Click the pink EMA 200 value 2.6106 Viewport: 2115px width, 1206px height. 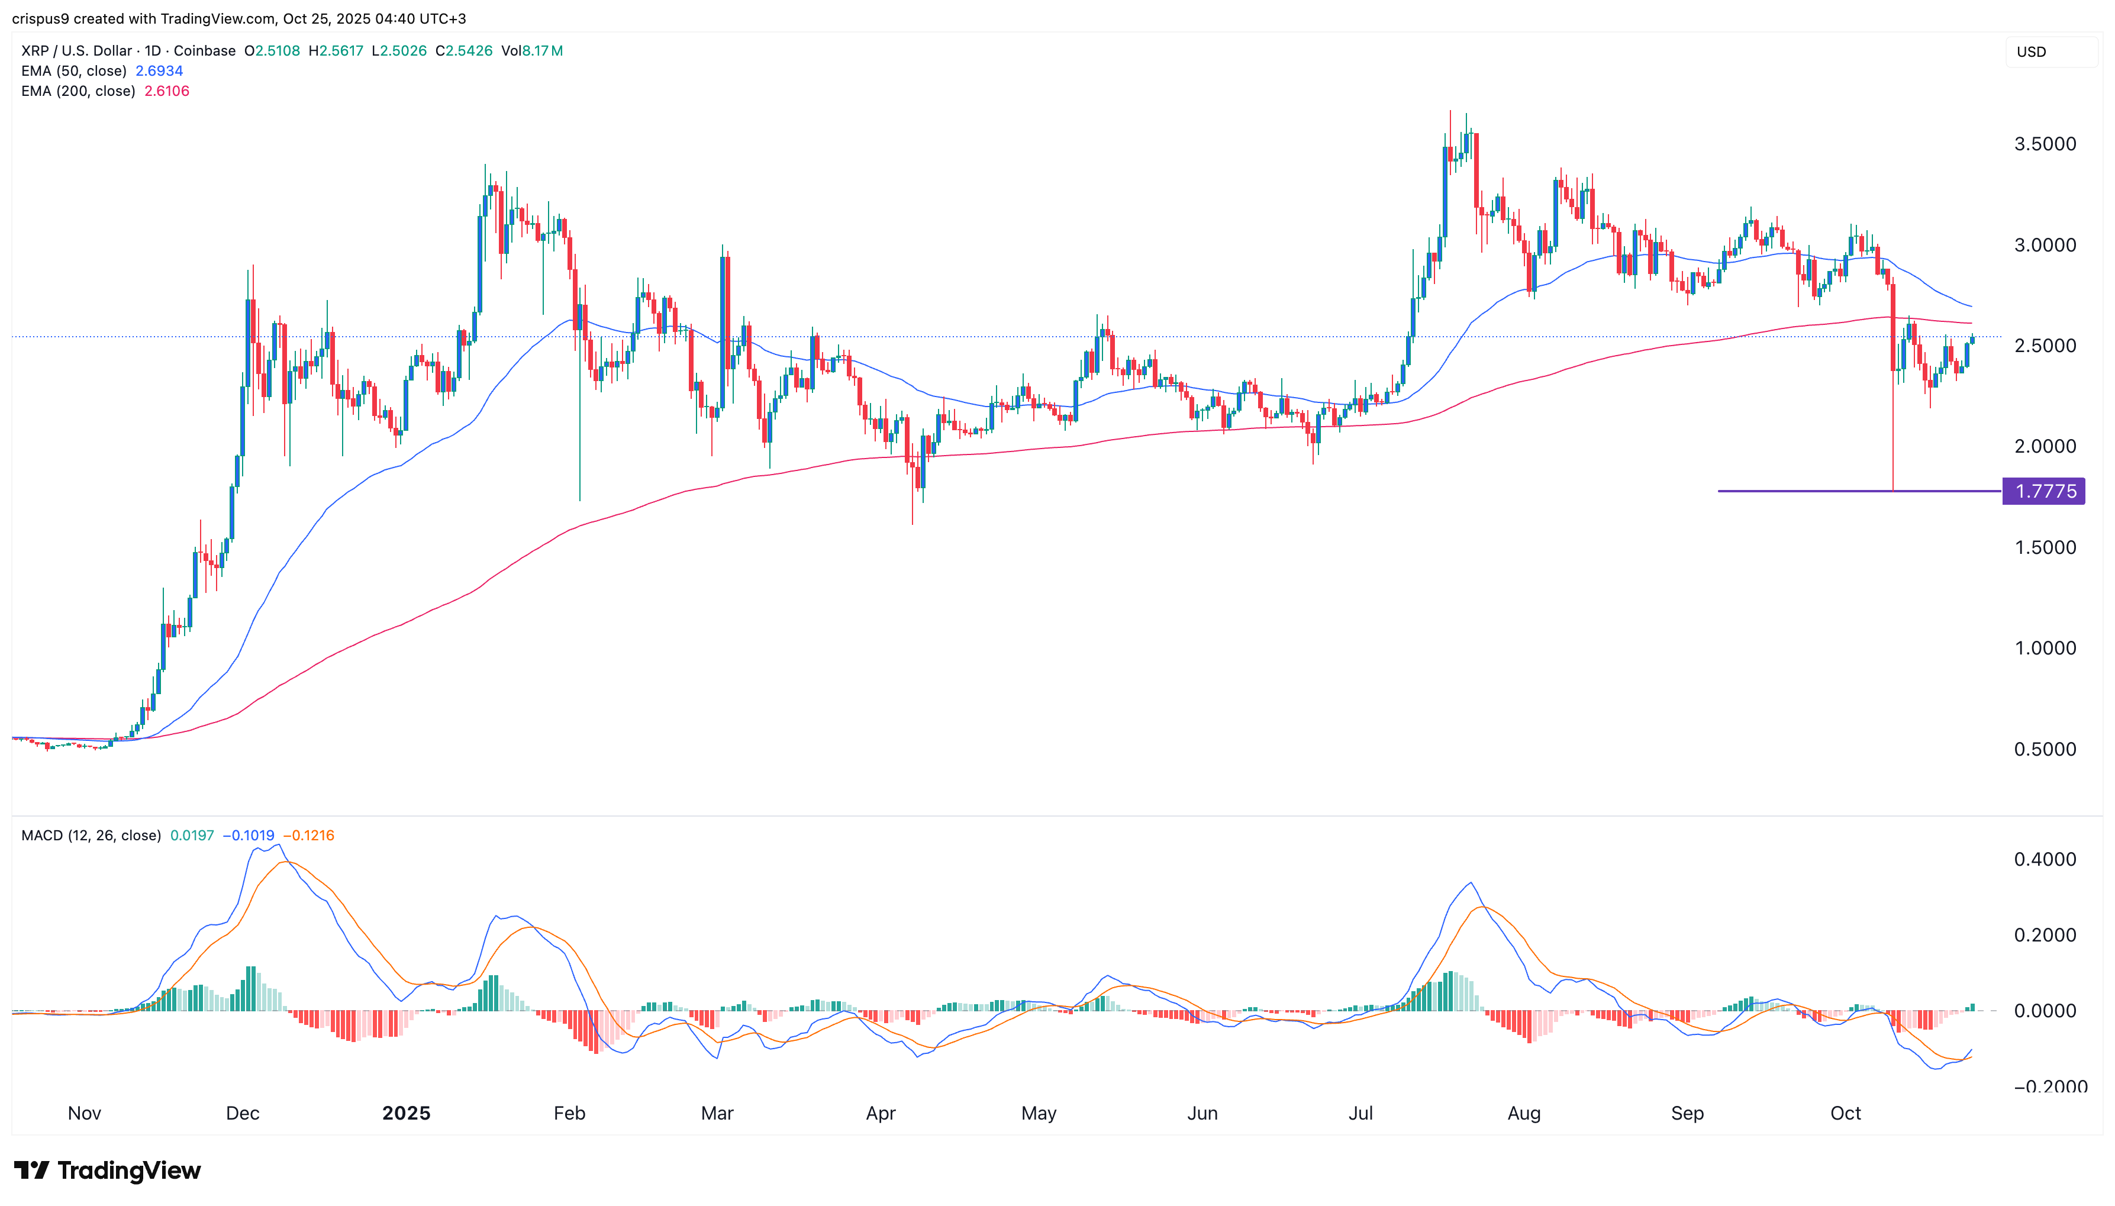pos(166,91)
